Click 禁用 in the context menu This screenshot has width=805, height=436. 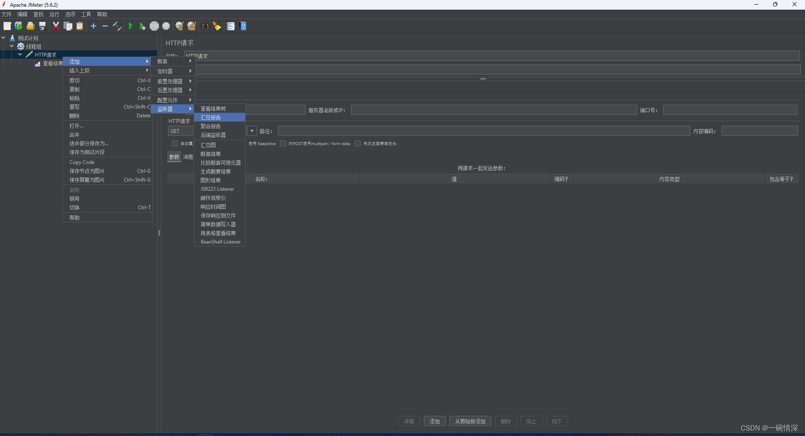tap(107, 199)
